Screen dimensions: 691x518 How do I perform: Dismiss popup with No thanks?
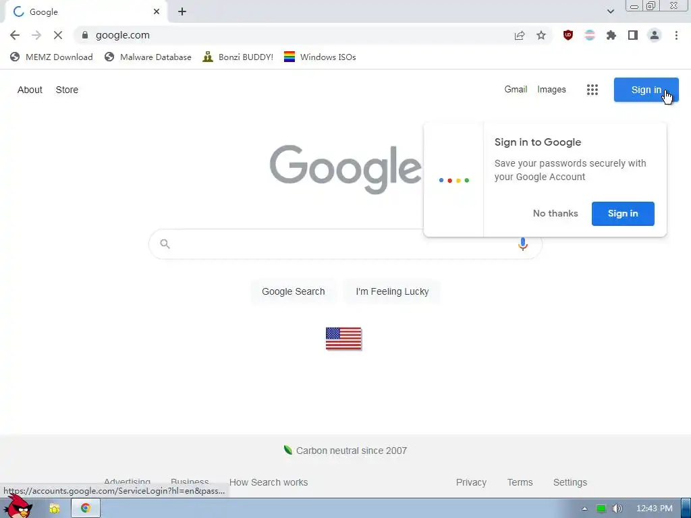coord(555,214)
